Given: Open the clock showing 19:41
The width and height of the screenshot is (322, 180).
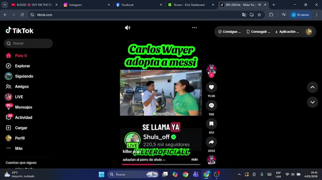Looking at the screenshot, I should coord(311,174).
